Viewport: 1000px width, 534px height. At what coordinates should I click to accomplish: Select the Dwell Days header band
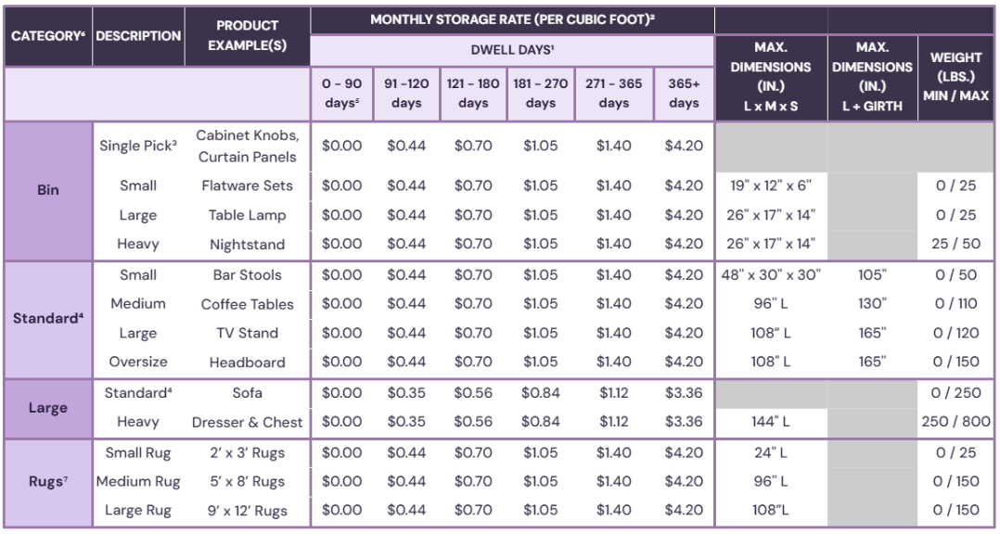pos(512,50)
